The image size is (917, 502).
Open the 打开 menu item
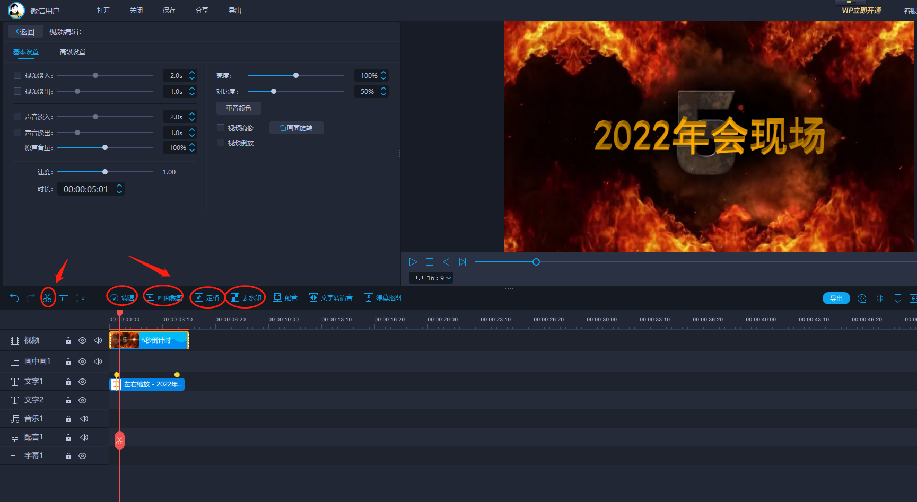[x=103, y=10]
